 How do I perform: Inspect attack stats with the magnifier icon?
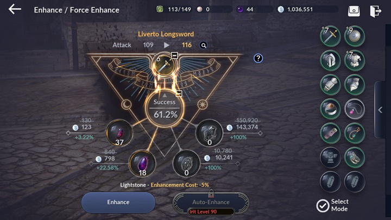coord(204,45)
